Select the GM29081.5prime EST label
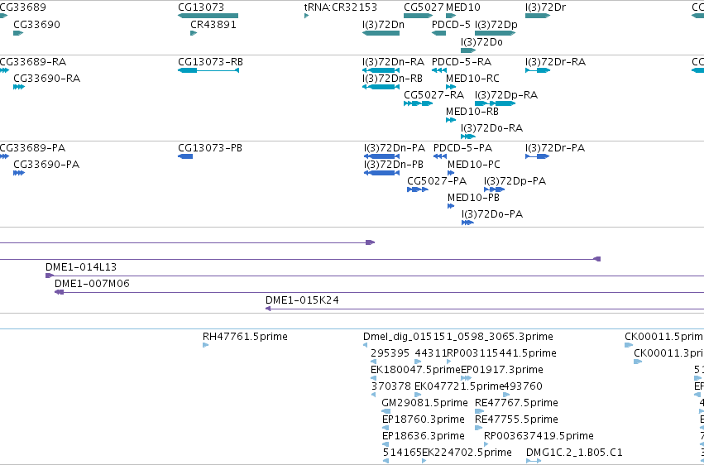Viewport: 704px width, 465px height. click(424, 404)
